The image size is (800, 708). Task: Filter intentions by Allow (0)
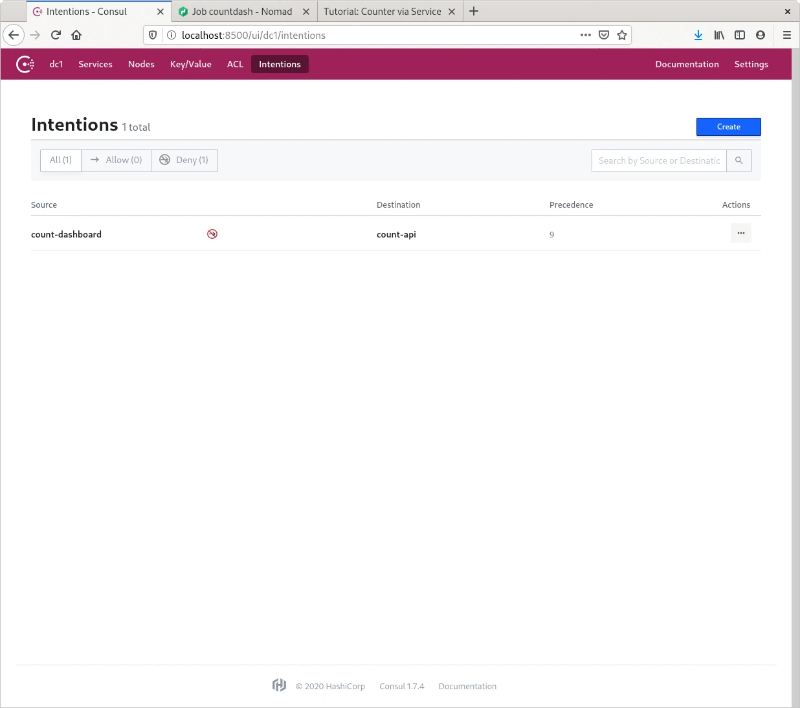click(x=117, y=160)
